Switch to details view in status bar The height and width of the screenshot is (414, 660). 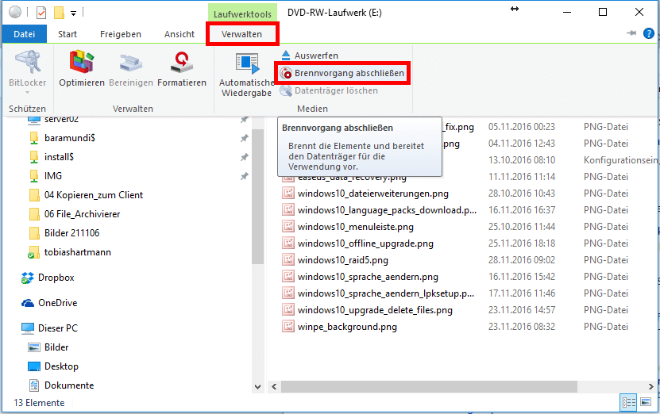tap(628, 403)
